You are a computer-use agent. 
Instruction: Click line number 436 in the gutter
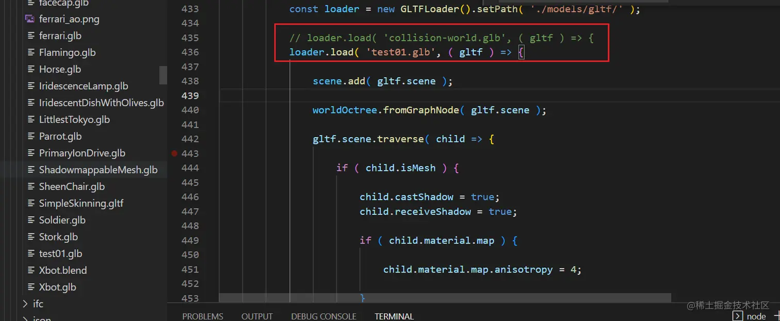(190, 52)
